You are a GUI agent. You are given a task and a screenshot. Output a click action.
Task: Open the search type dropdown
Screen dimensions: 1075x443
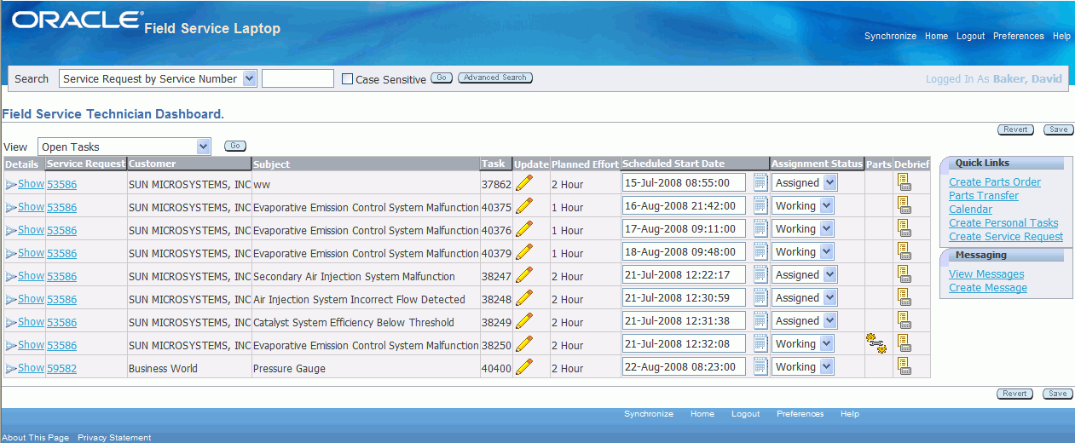[x=158, y=78]
